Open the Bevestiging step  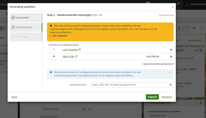[x=26, y=37]
